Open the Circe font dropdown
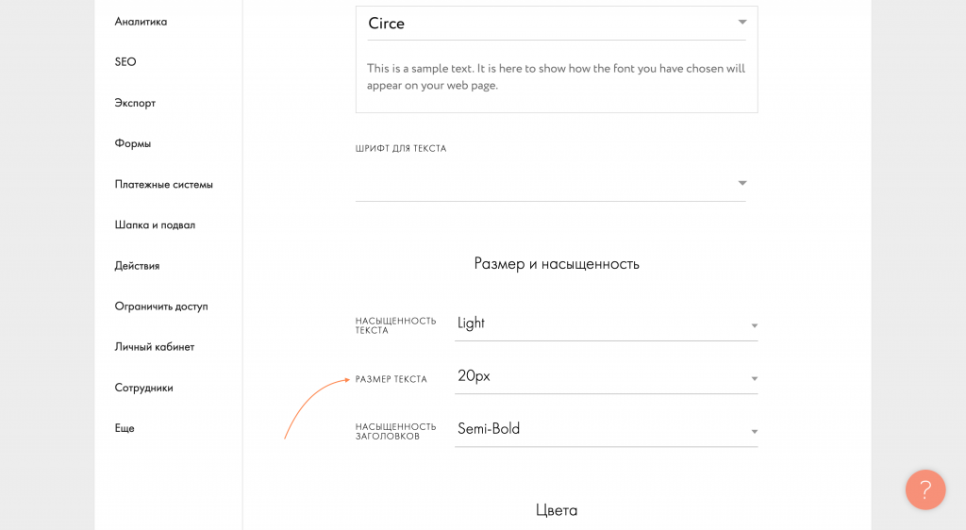This screenshot has width=966, height=530. [x=556, y=24]
